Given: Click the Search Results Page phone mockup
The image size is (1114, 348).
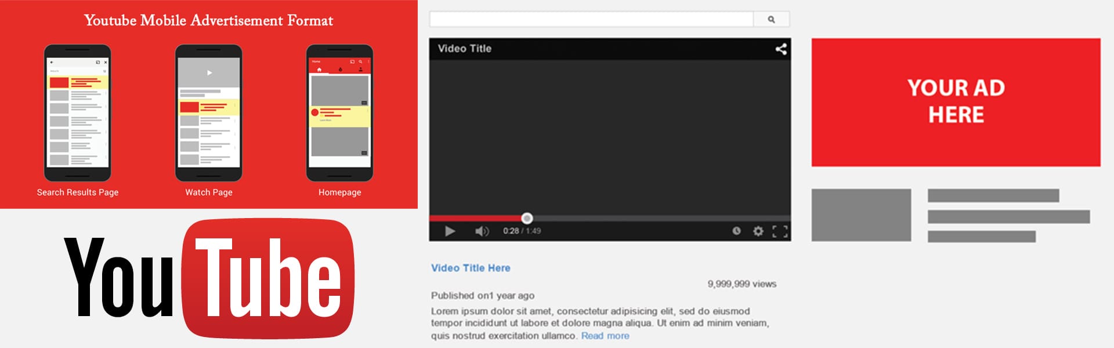Looking at the screenshot, I should 78,113.
